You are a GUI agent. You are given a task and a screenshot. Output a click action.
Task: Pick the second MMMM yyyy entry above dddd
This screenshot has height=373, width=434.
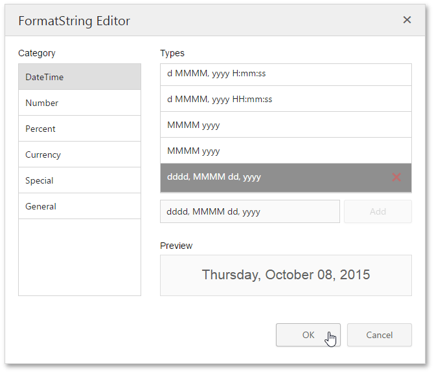coord(285,151)
